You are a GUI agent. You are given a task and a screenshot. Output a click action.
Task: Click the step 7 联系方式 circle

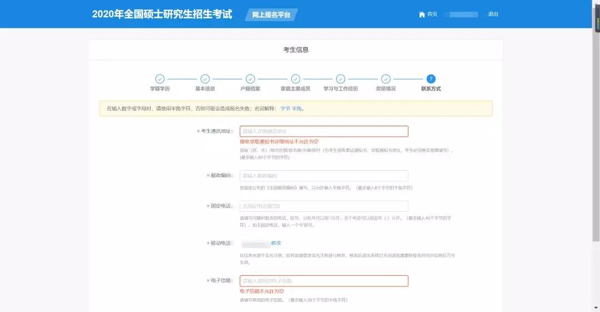point(431,78)
